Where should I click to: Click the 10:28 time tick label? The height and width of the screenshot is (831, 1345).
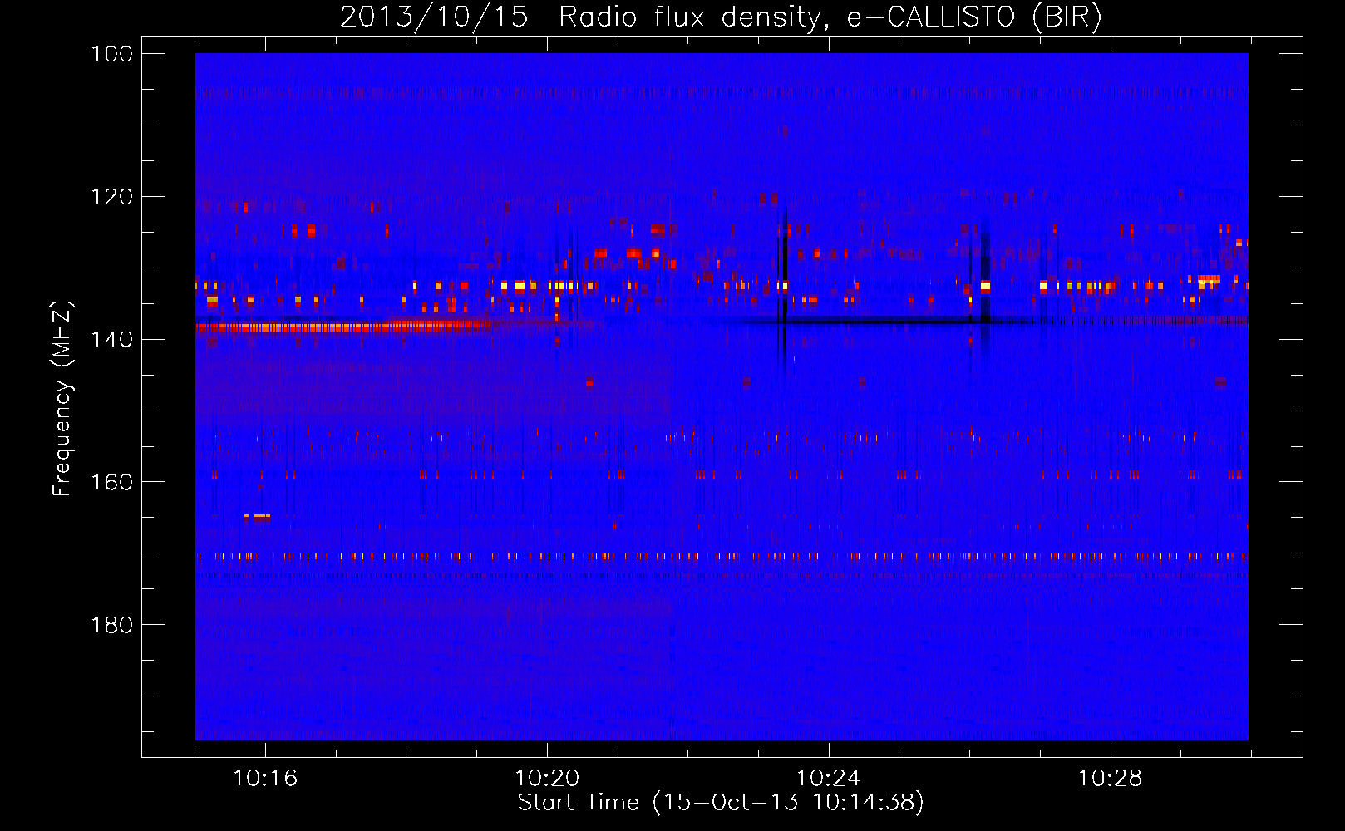1111,779
